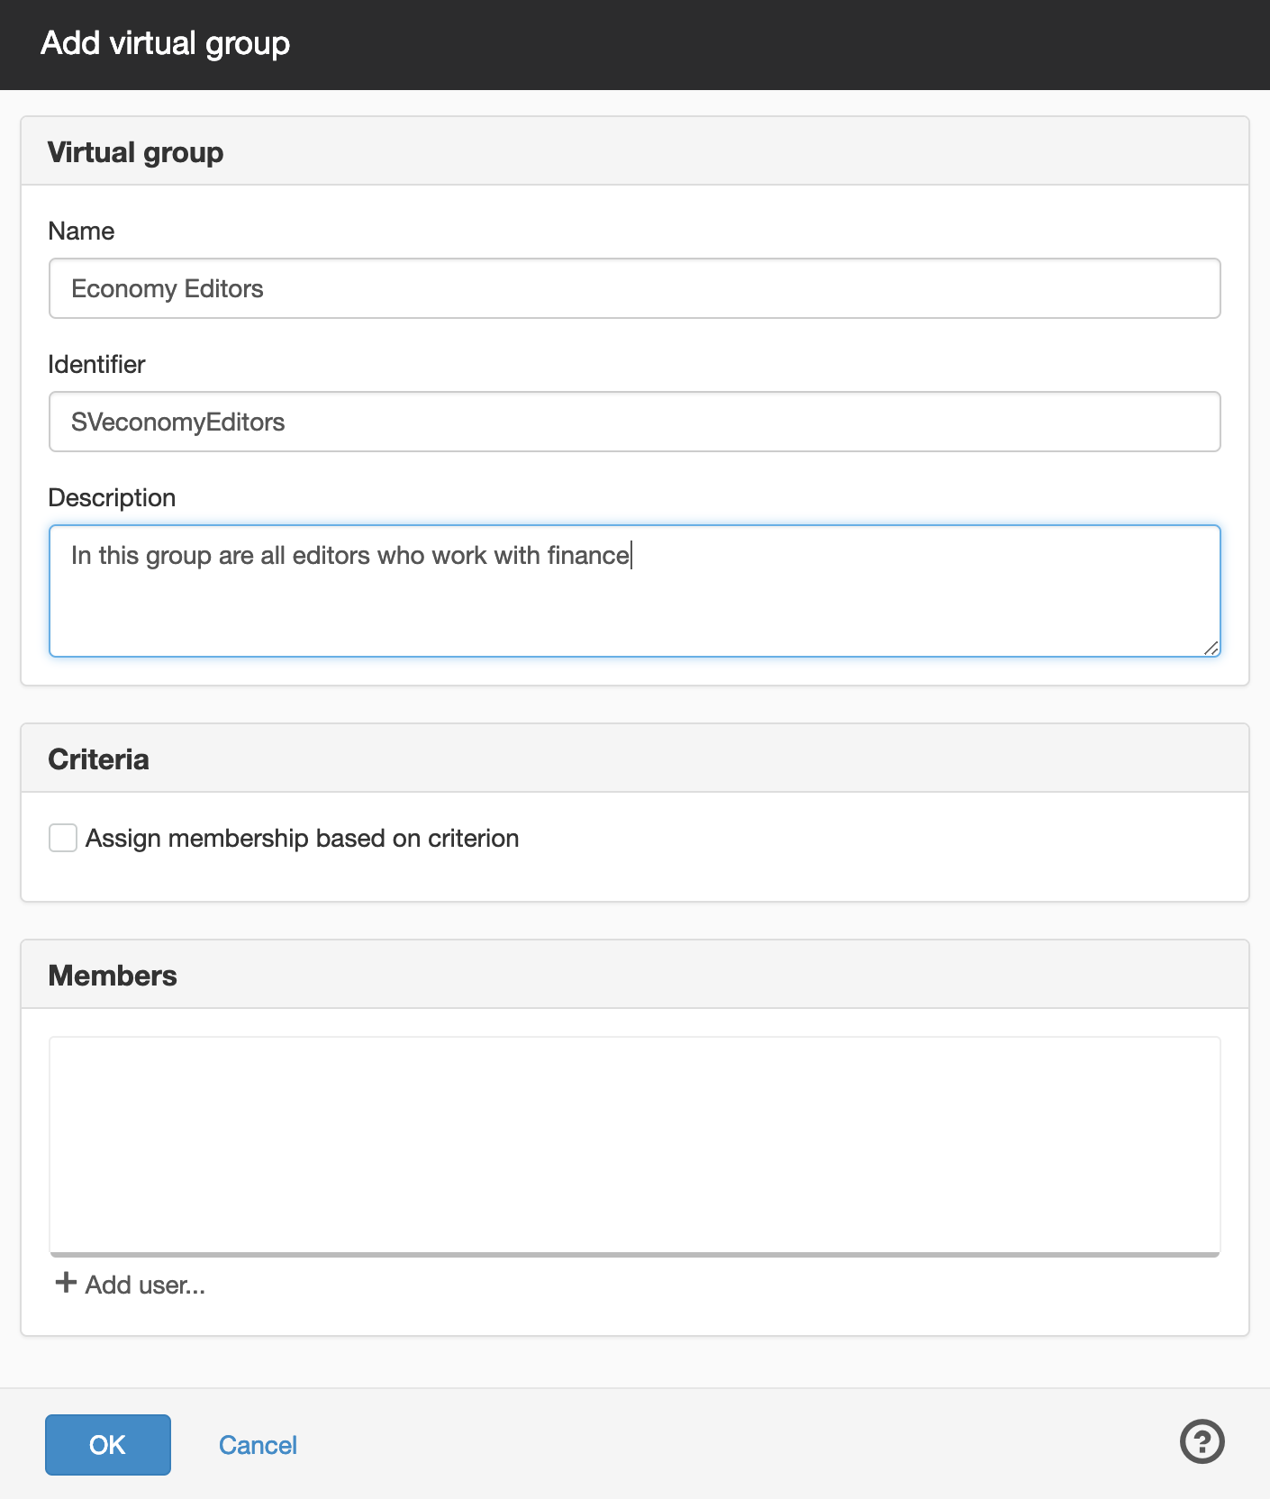Click the Identifier field label
The image size is (1270, 1499).
coord(96,364)
